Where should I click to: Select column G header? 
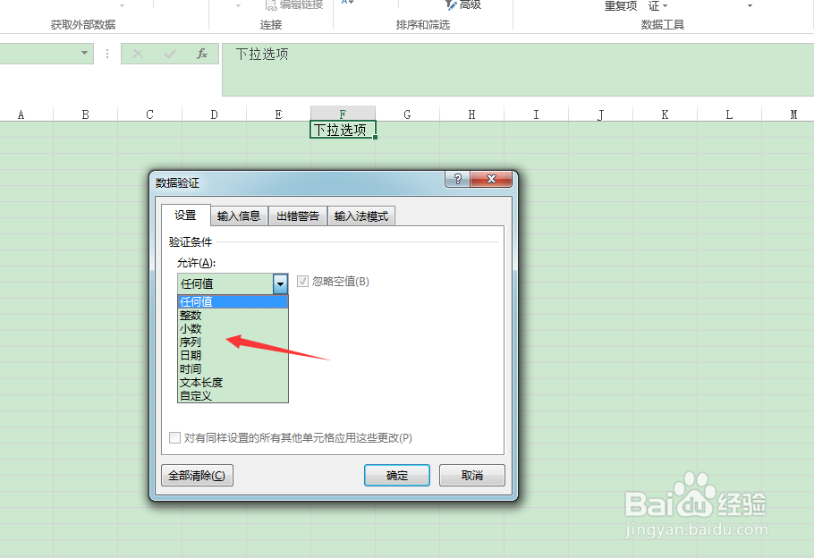pyautogui.click(x=408, y=114)
